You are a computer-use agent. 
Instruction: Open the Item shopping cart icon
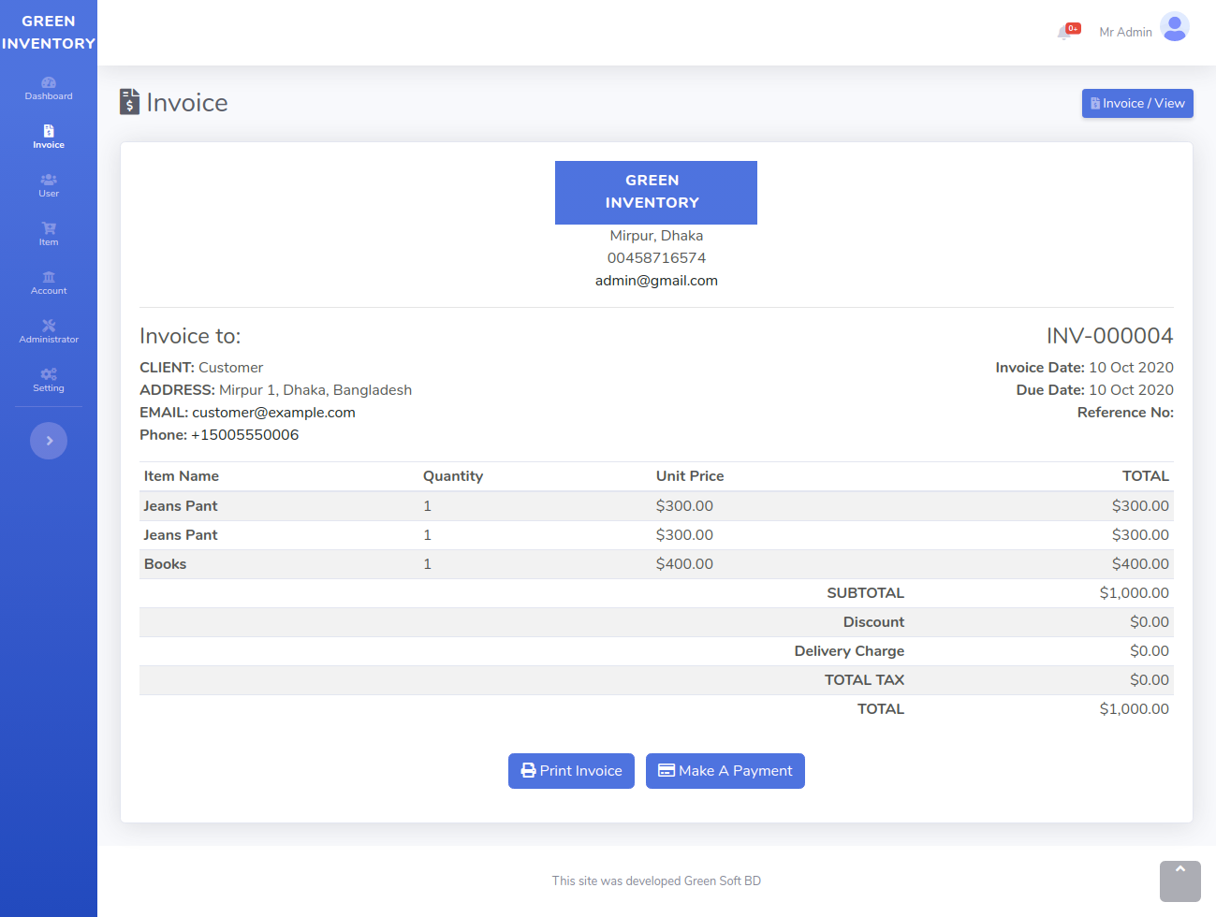tap(49, 229)
